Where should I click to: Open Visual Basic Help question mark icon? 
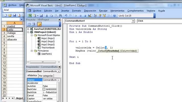tap(114, 16)
